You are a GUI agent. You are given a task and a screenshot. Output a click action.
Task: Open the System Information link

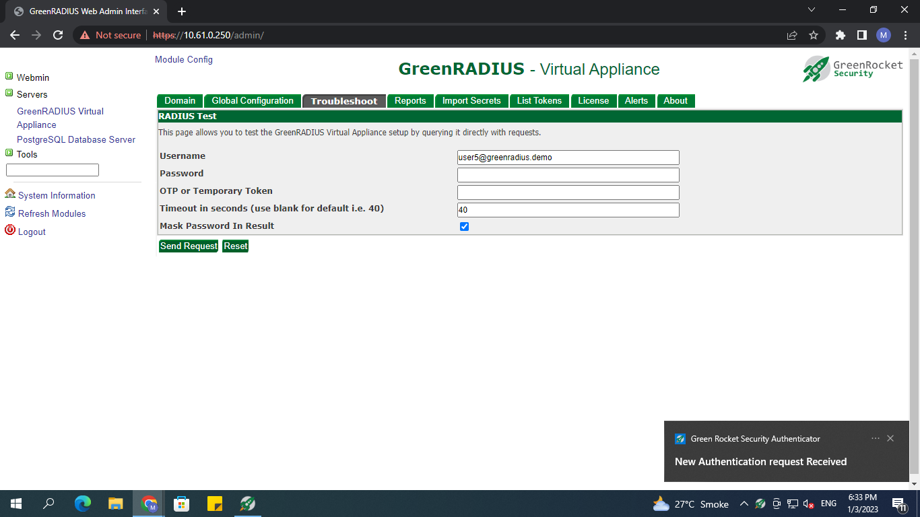57,195
